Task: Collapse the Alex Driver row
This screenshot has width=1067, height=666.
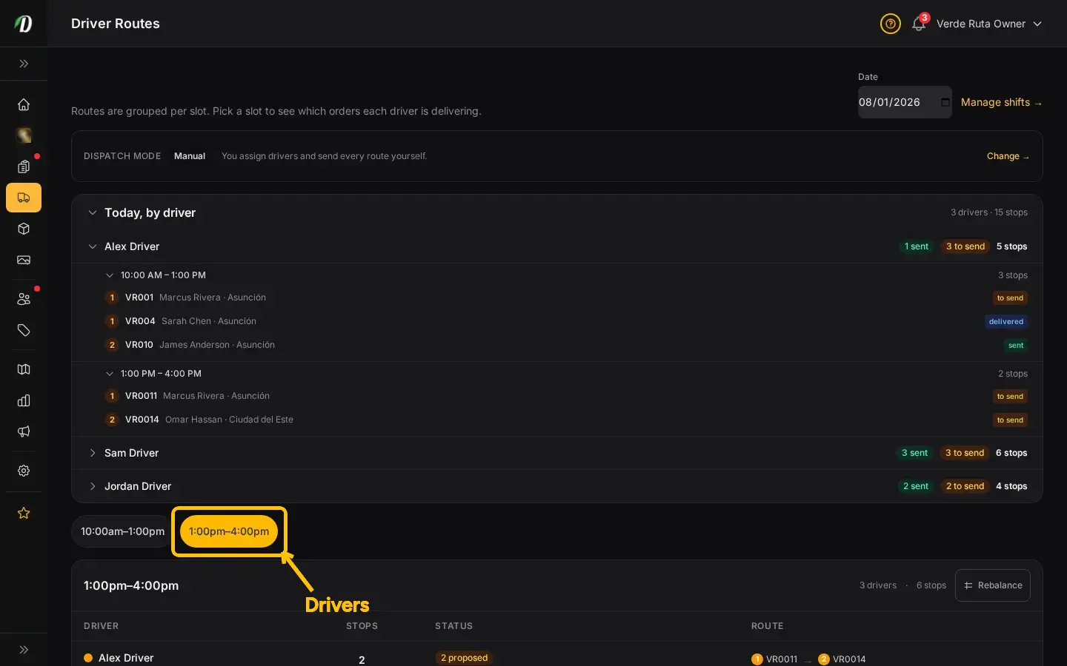Action: tap(93, 246)
